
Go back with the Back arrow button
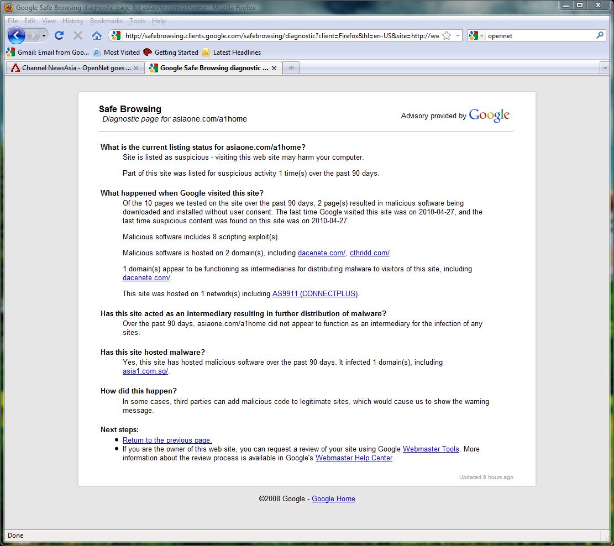tap(16, 35)
